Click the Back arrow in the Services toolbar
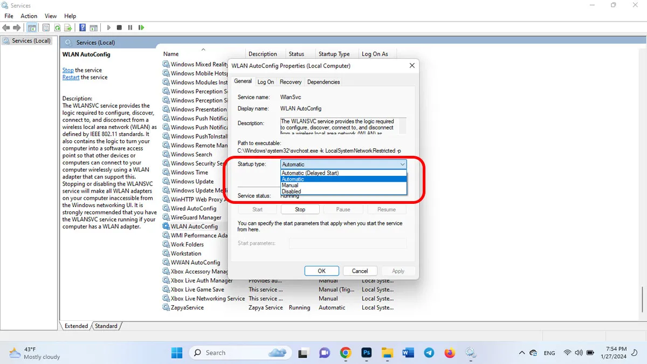Image resolution: width=647 pixels, height=364 pixels. (7, 28)
